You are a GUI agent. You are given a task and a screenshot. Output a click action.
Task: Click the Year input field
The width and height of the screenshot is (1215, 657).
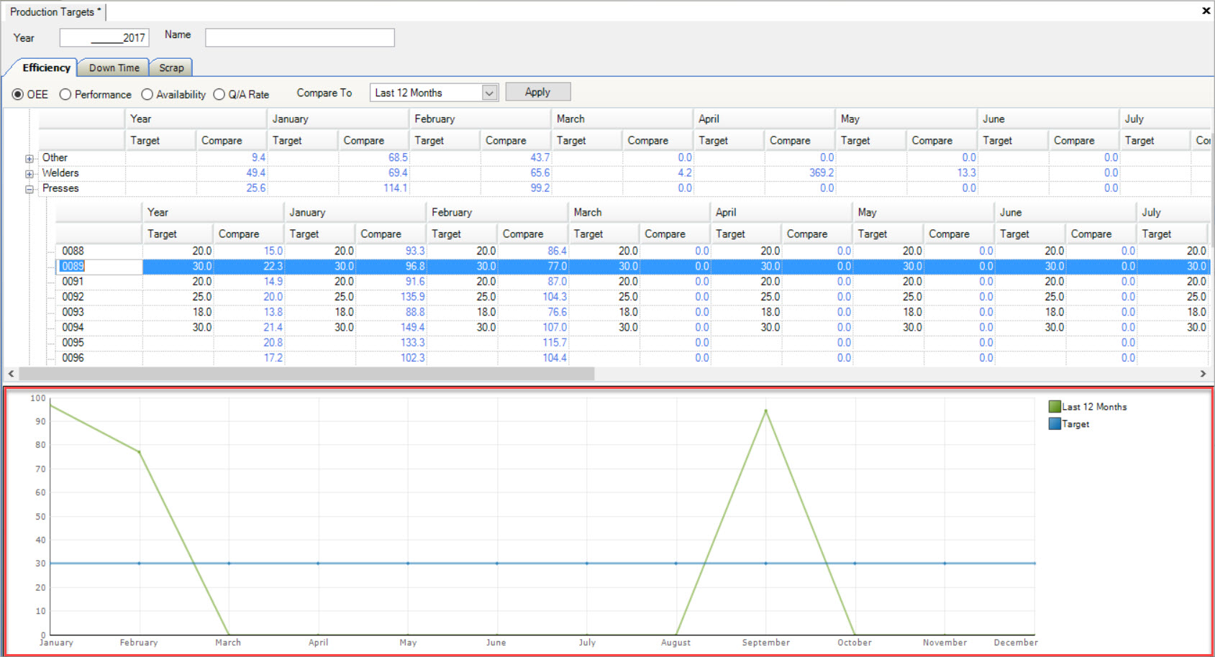point(104,37)
